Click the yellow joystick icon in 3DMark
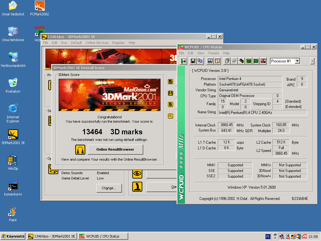This screenshot has height=241, width=321. tap(137, 187)
